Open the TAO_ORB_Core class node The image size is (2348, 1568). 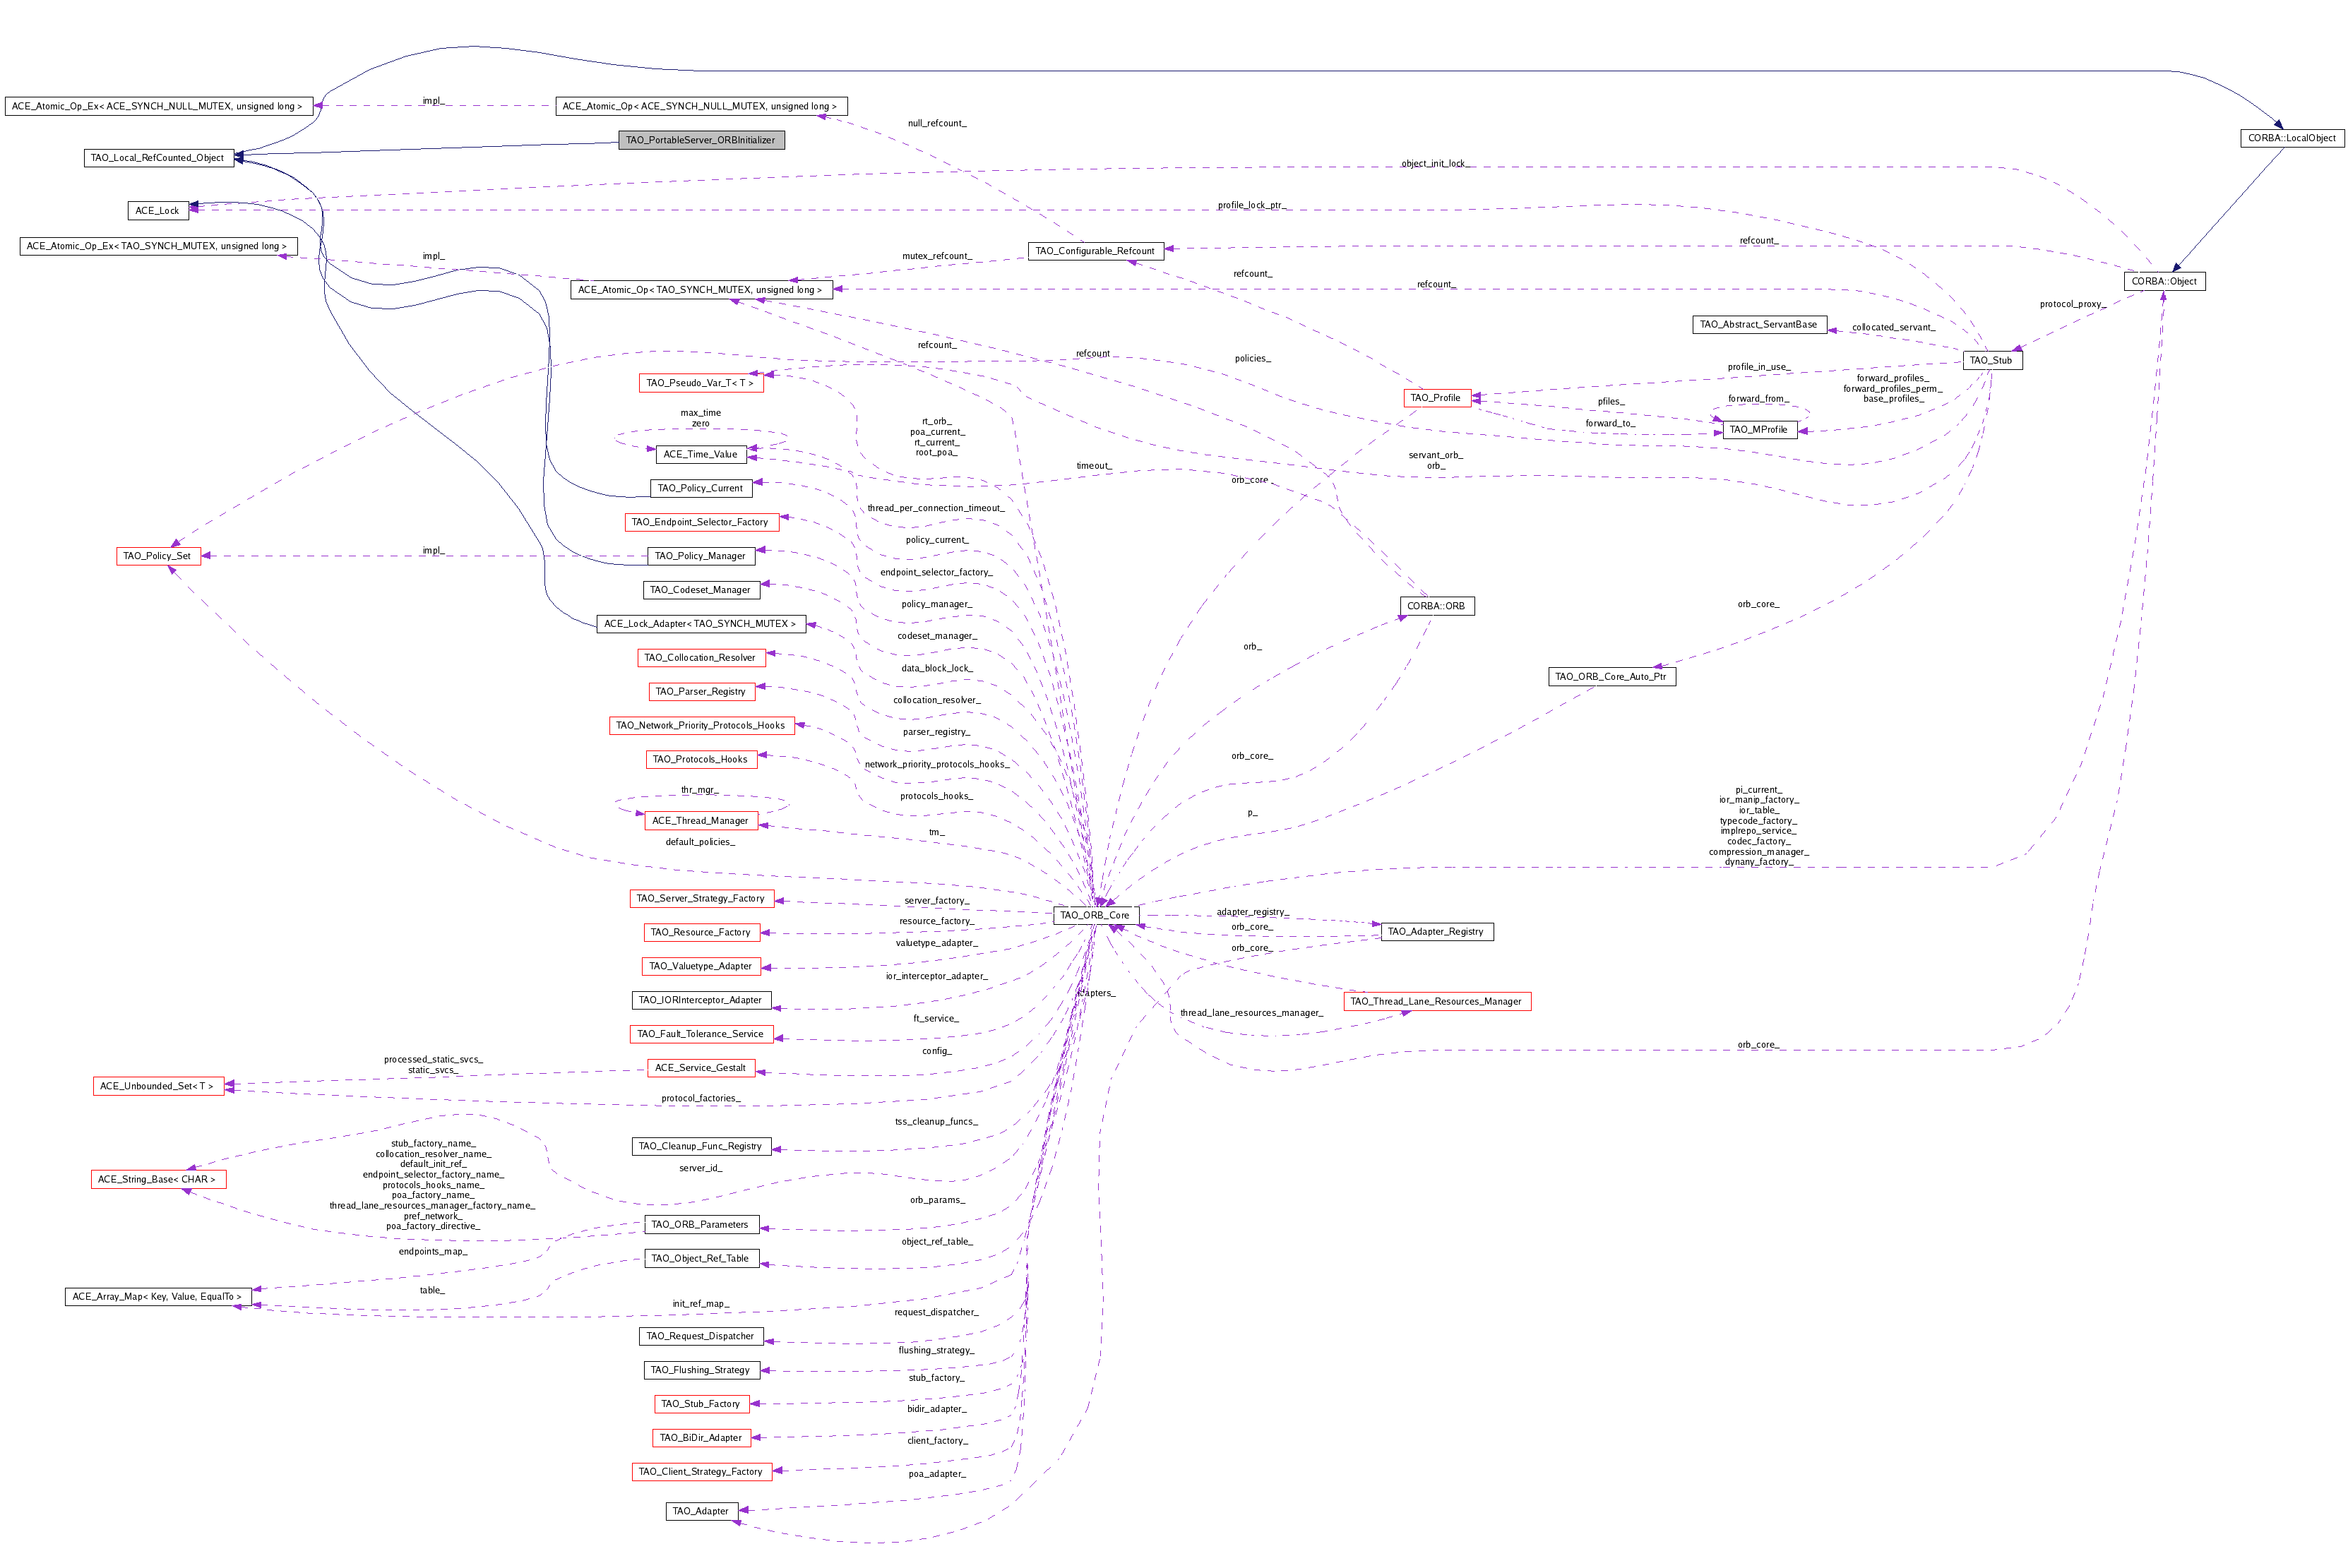(1096, 915)
